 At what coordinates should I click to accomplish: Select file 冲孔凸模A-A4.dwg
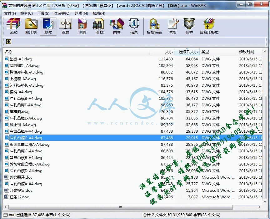click(x=26, y=183)
